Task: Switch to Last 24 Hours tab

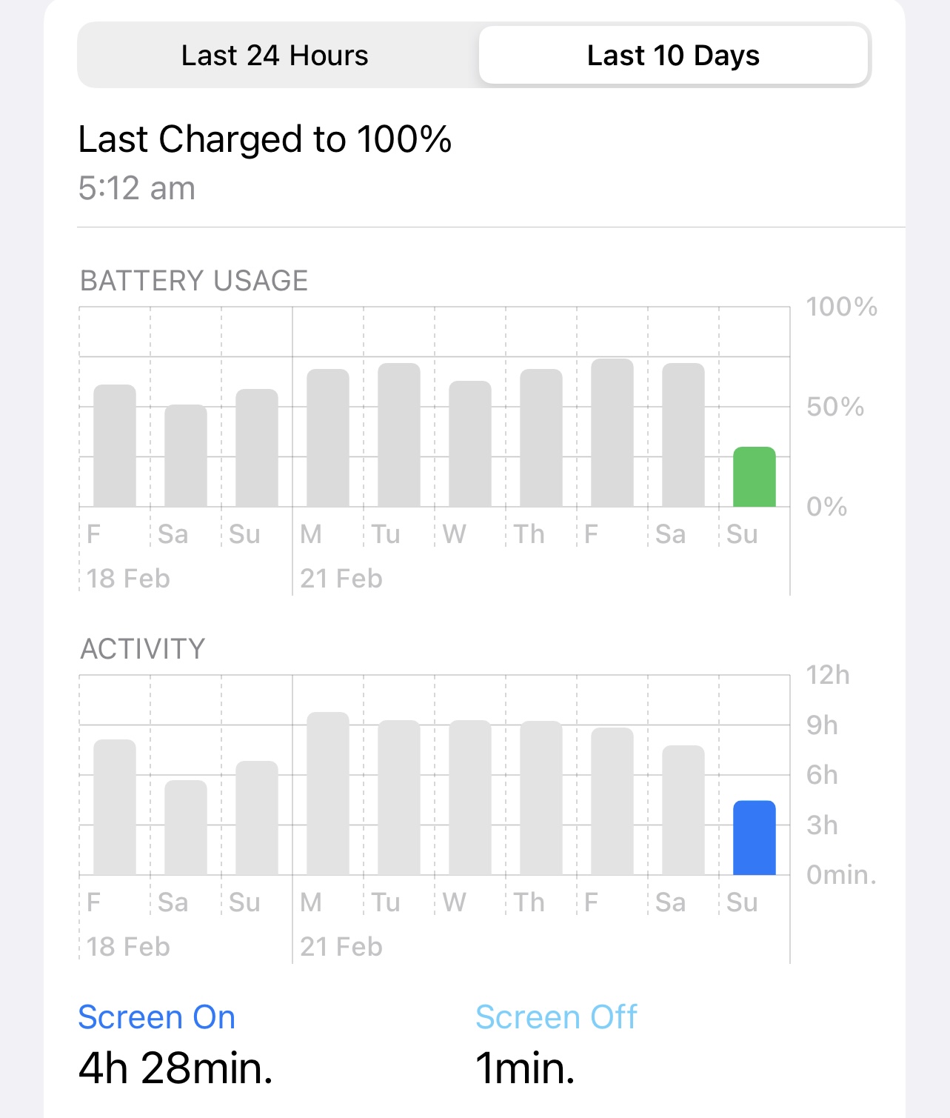Action: click(275, 56)
